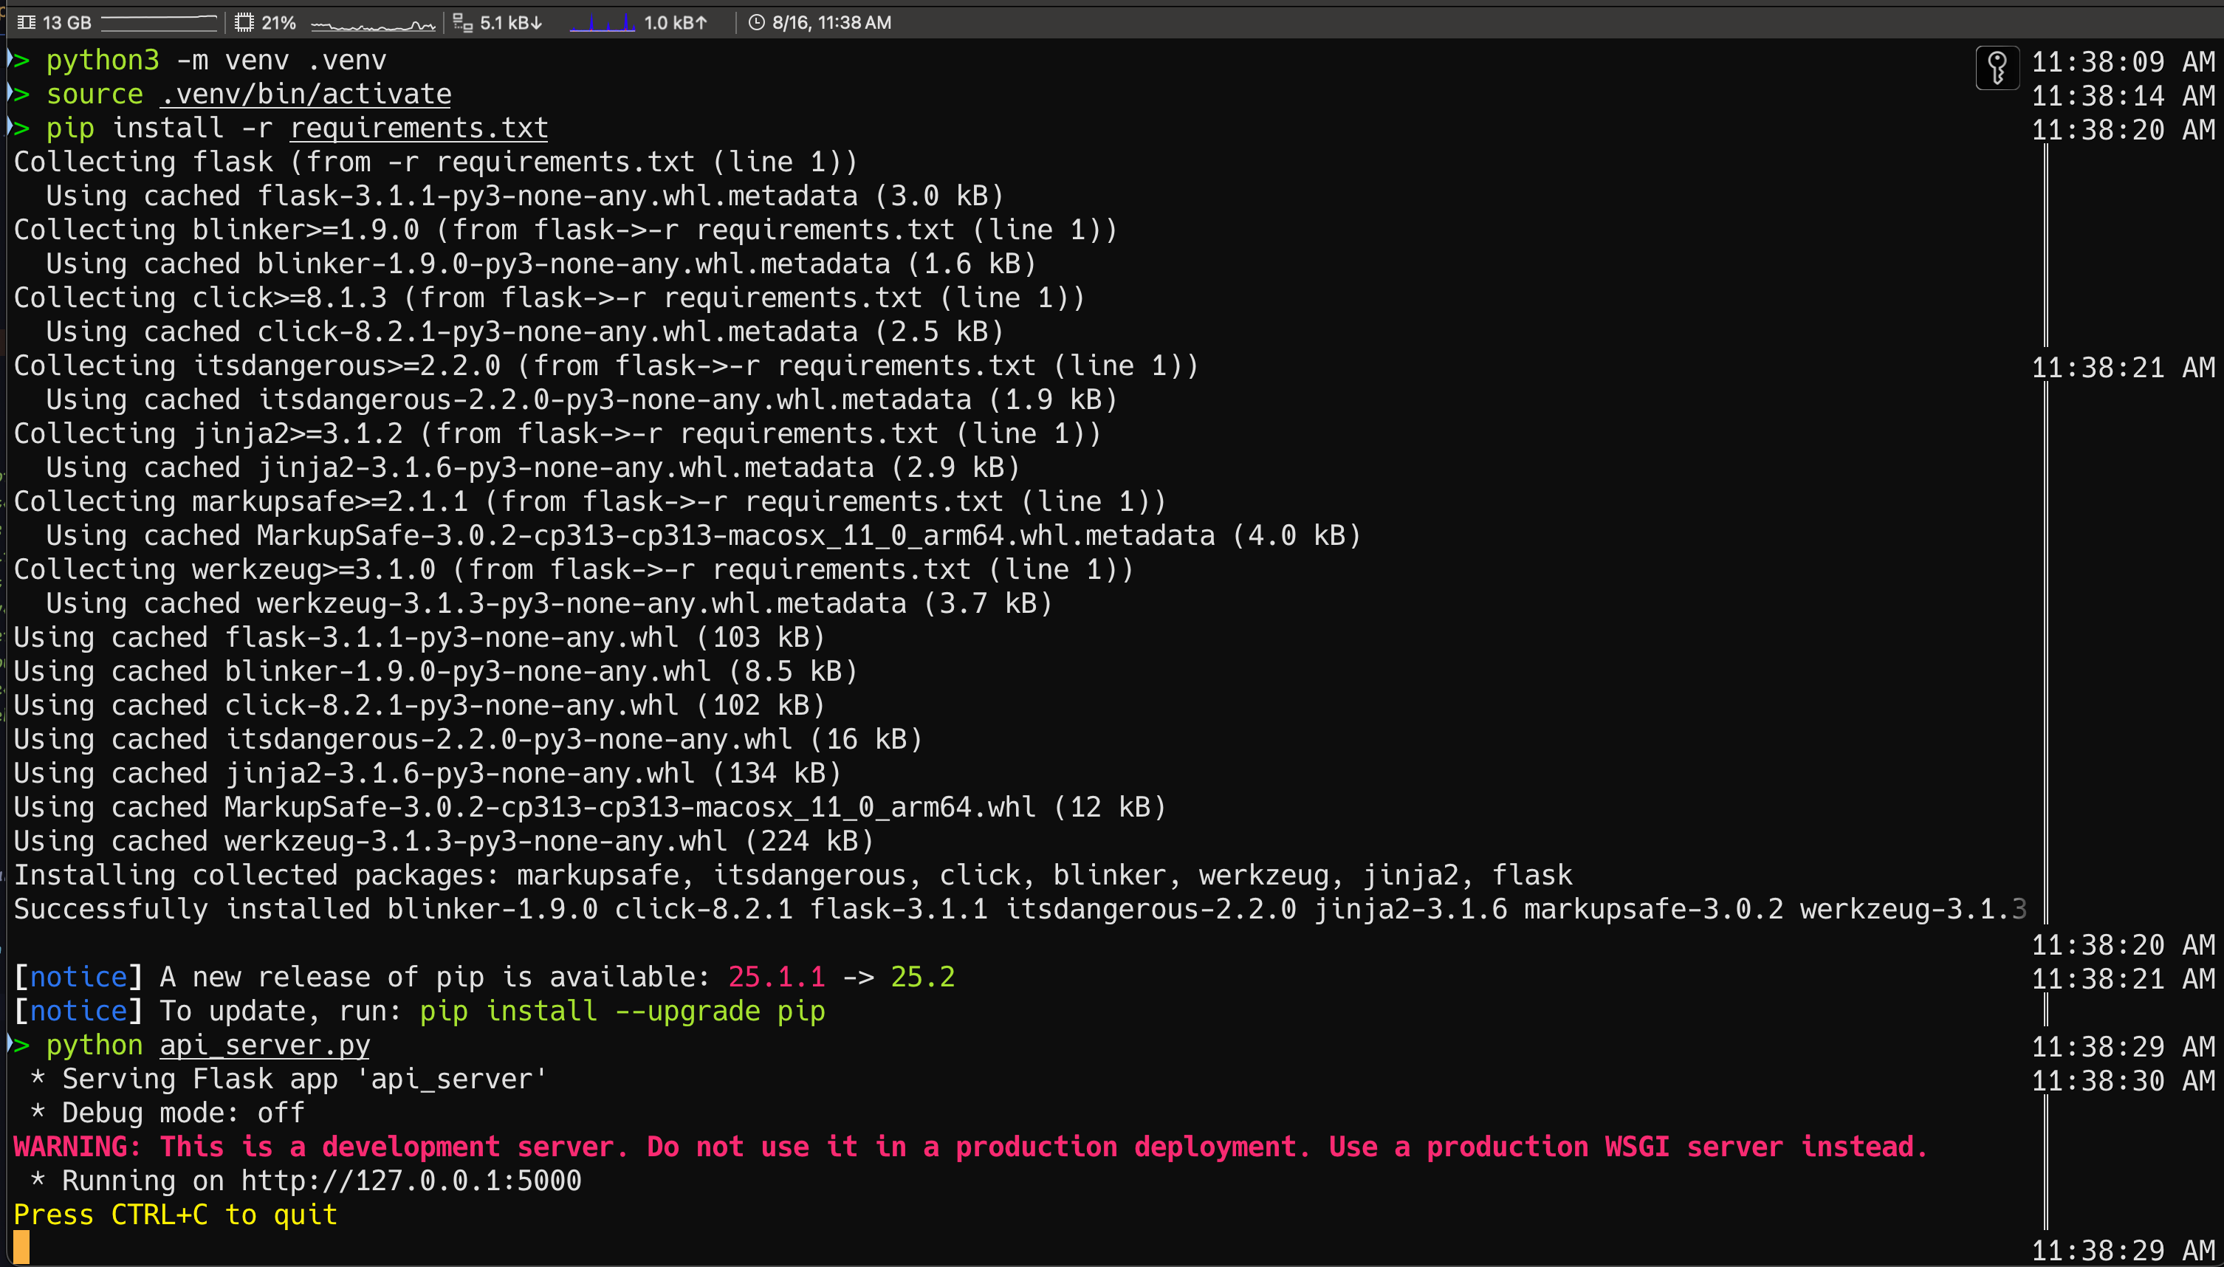Open the underlined .venv/bin/activate path

click(306, 94)
